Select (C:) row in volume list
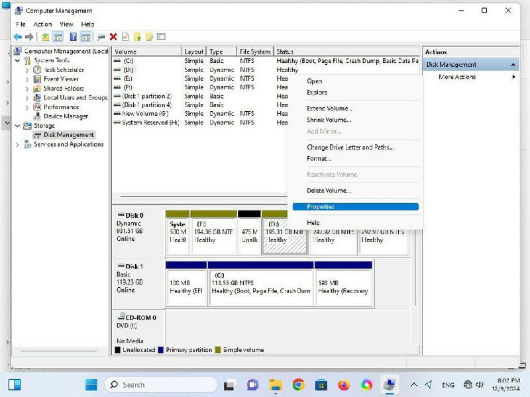 [x=266, y=61]
